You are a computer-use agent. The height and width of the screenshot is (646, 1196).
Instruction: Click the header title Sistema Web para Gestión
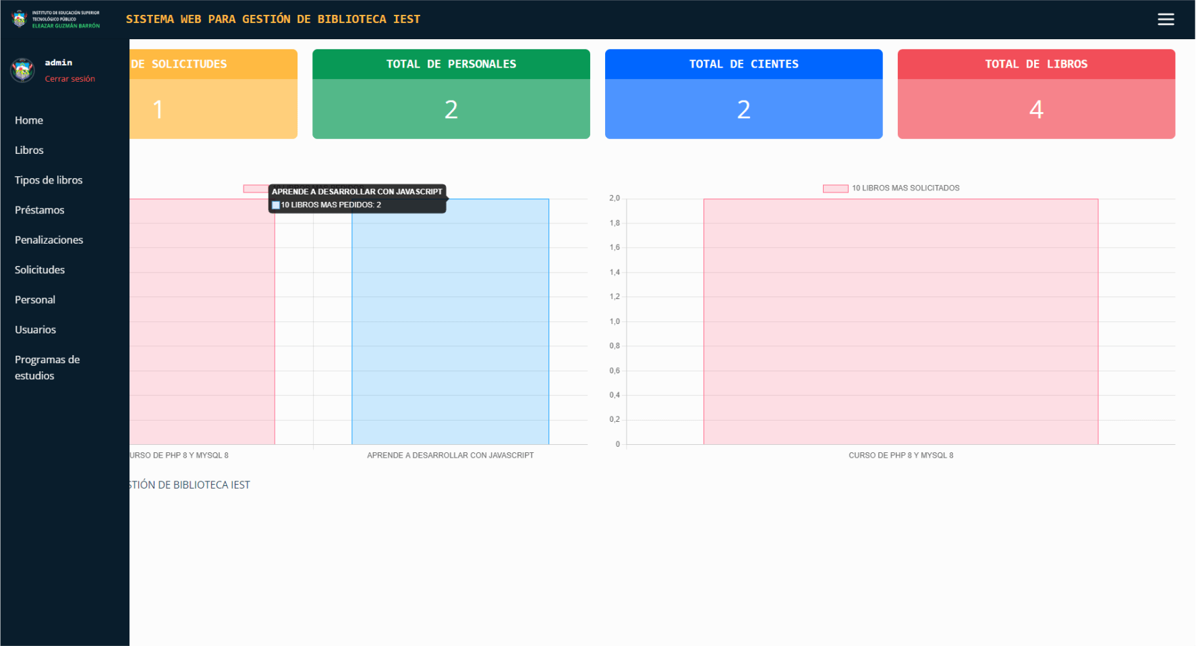pyautogui.click(x=273, y=19)
